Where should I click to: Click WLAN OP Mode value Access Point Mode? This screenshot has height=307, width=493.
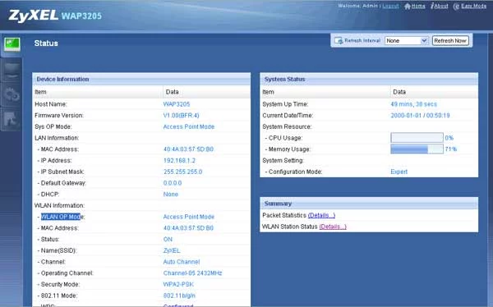point(189,217)
